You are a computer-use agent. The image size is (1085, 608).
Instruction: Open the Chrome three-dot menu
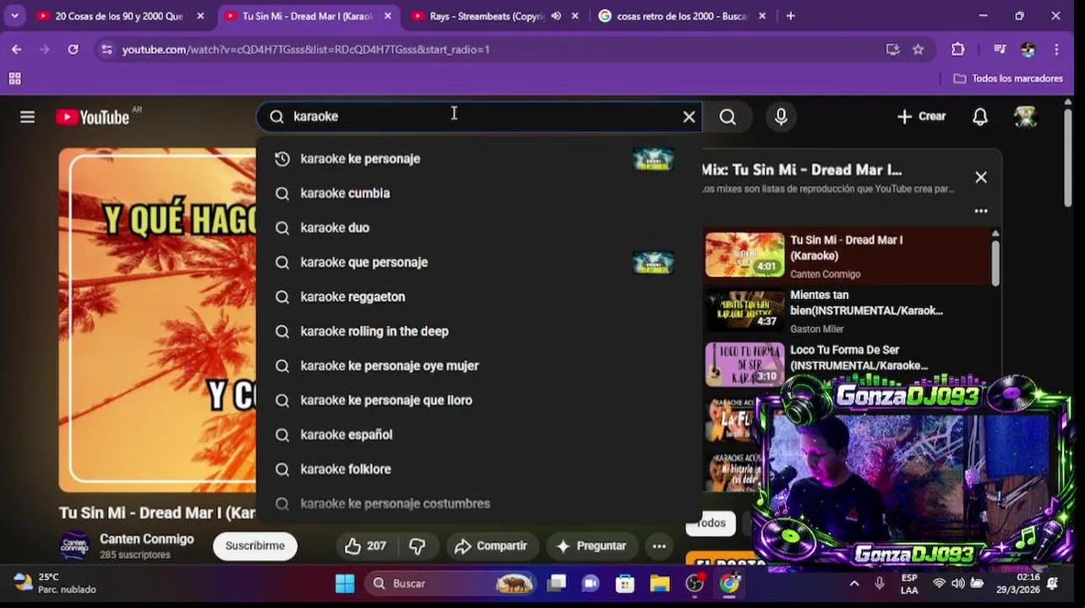[1057, 50]
